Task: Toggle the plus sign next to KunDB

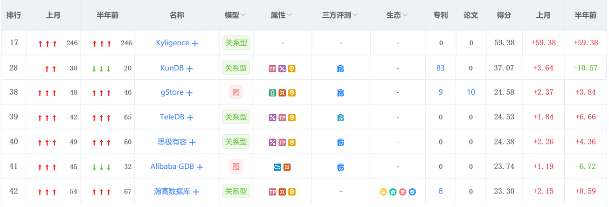Action: [x=190, y=69]
